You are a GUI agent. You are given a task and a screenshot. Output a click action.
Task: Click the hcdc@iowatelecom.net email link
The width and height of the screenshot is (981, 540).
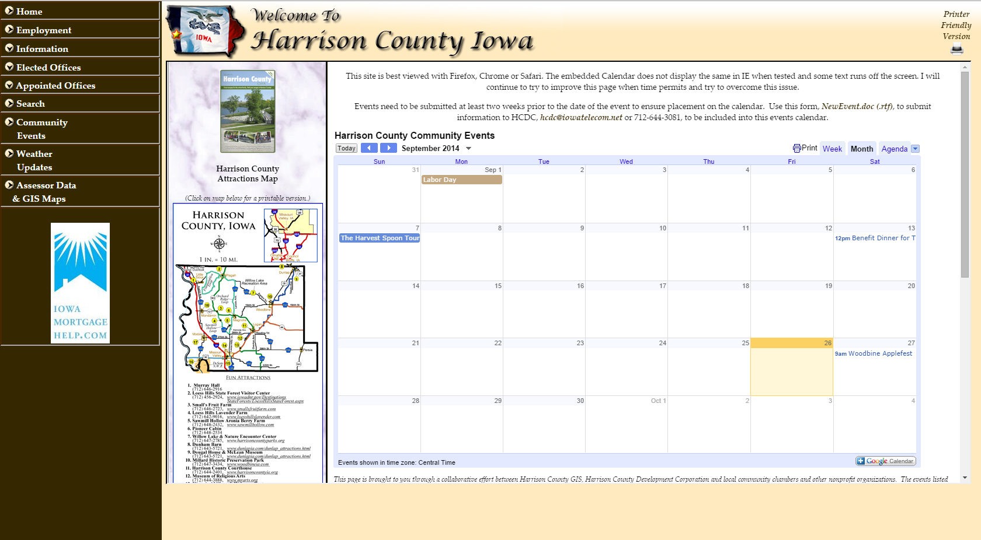tap(580, 117)
